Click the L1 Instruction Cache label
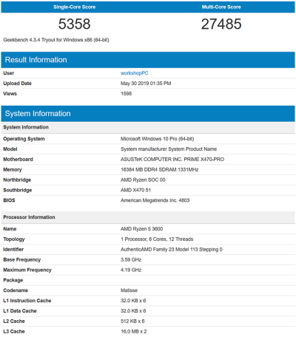The width and height of the screenshot is (296, 337). click(x=27, y=301)
